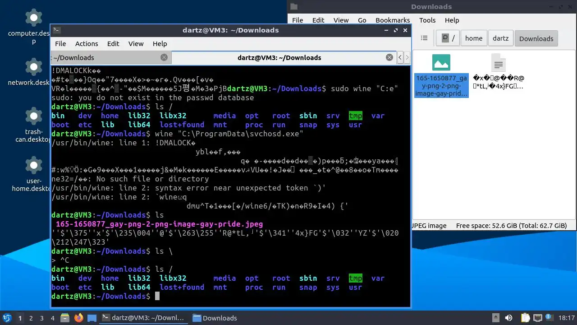The image size is (577, 325).
Task: Click the show desktop icon in panel
Action: pyautogui.click(x=92, y=318)
